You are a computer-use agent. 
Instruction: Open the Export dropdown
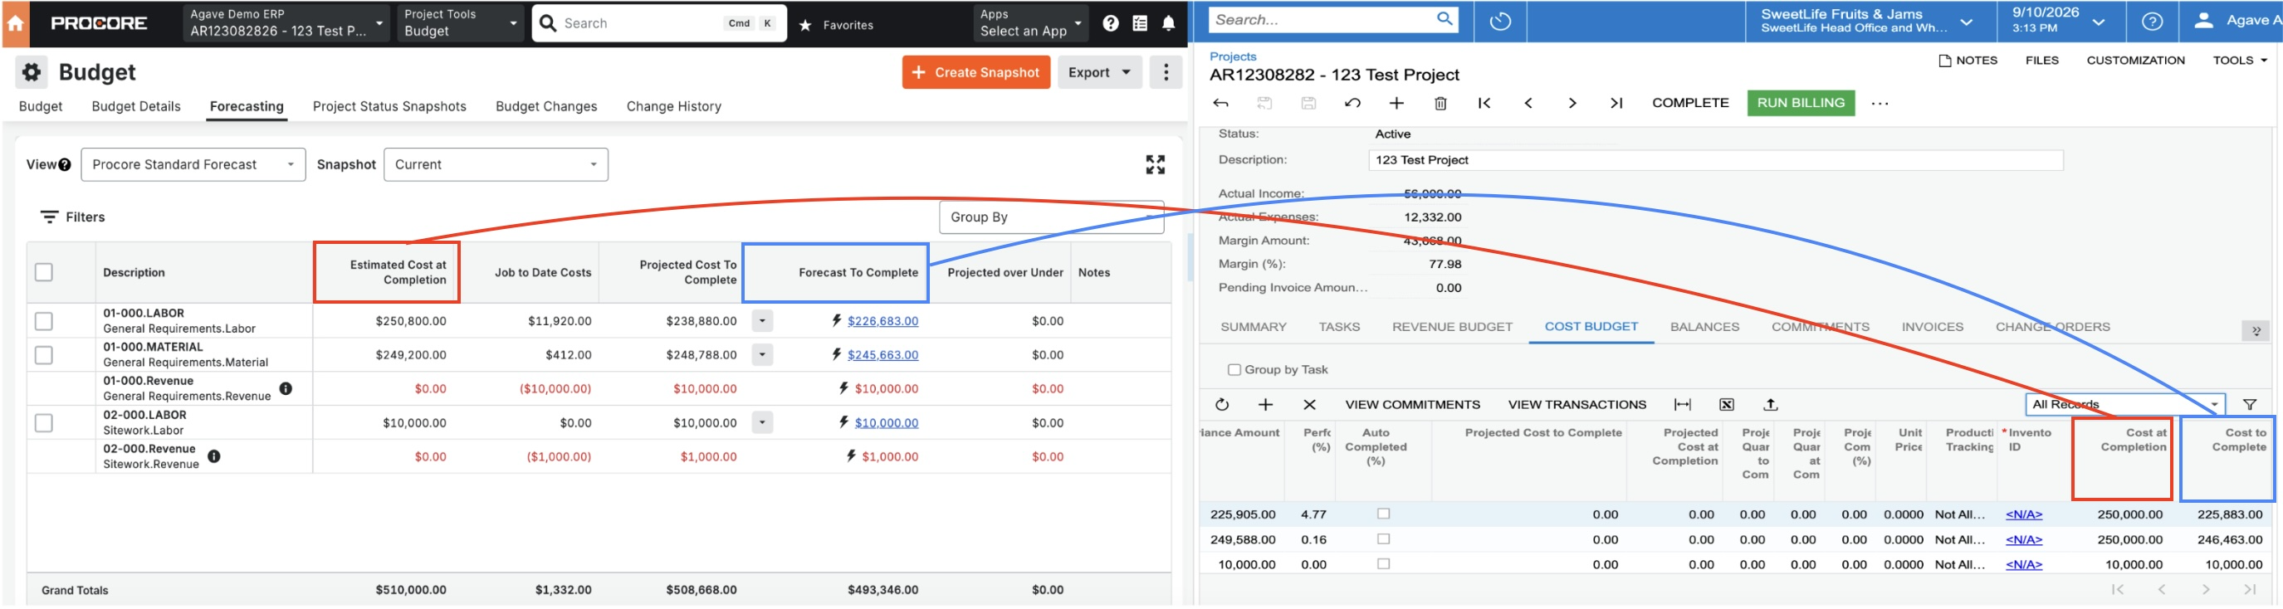pos(1099,72)
